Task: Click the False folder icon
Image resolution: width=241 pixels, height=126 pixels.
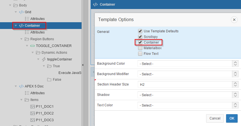Action: [x=49, y=80]
